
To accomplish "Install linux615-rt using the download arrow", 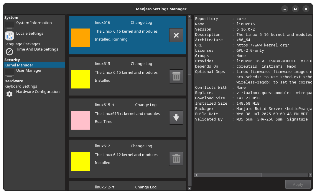I will [176, 118].
